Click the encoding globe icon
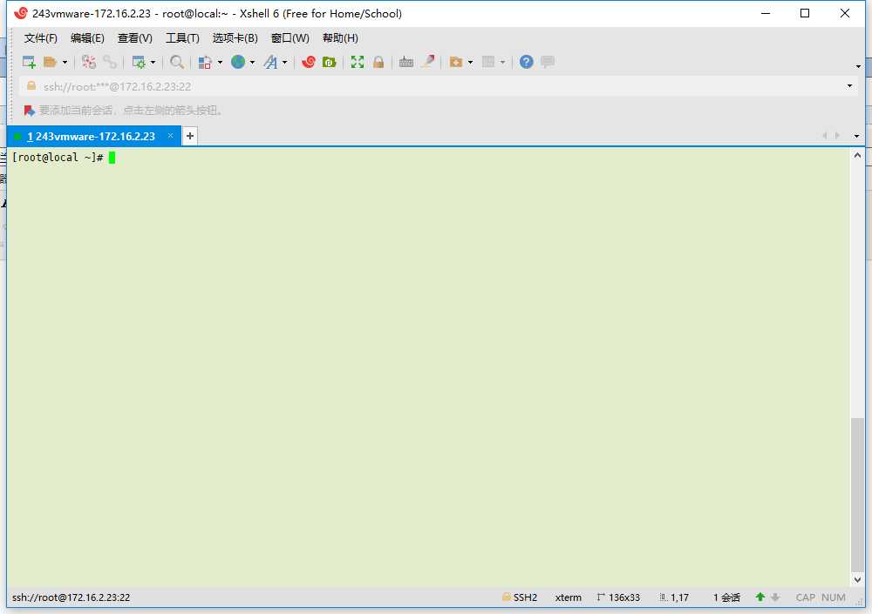This screenshot has width=872, height=614. click(x=238, y=62)
